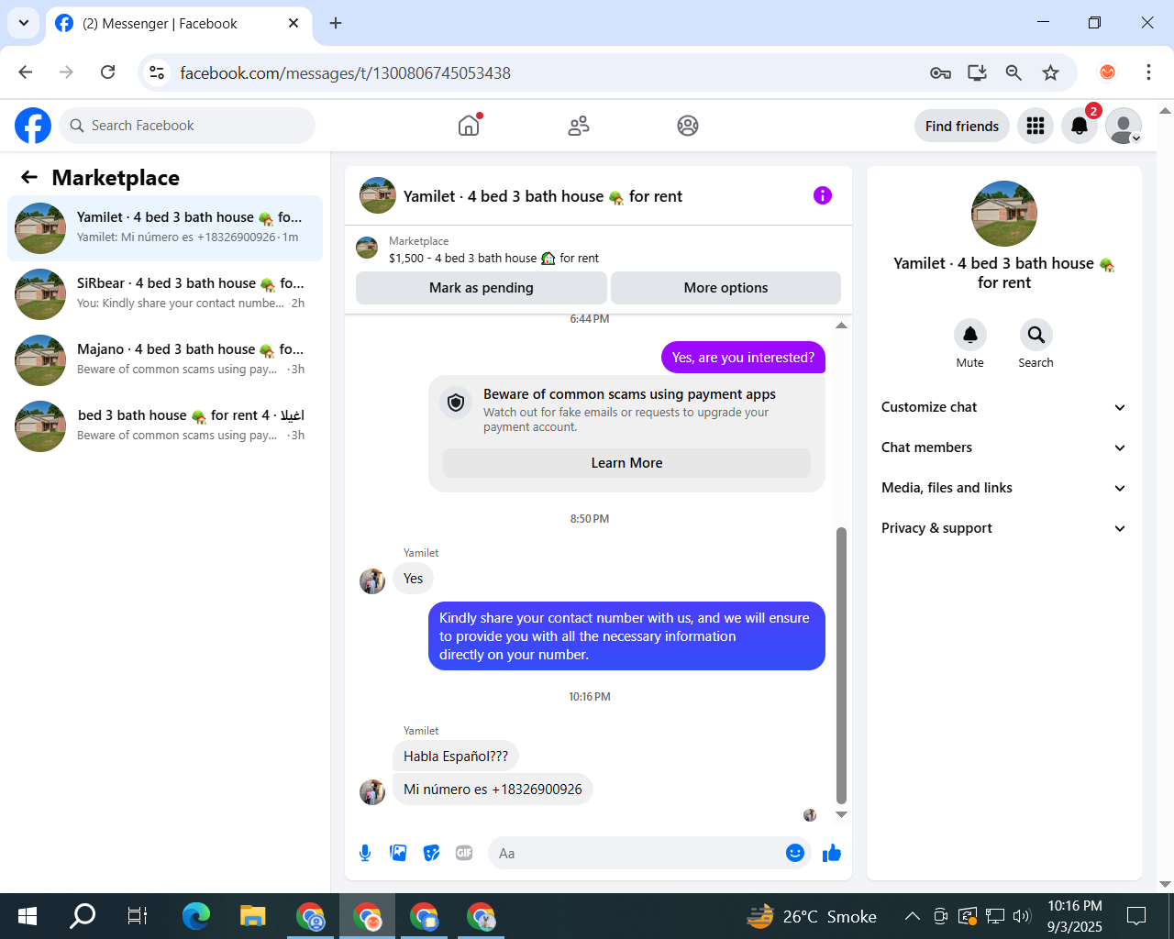Viewport: 1174px width, 939px height.
Task: Open the zoom magnifier in address bar
Action: click(1013, 72)
